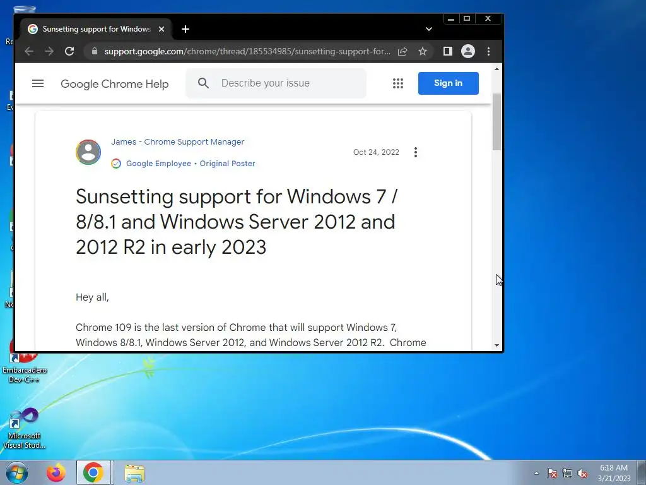Reload the page with the refresh icon
The width and height of the screenshot is (646, 485).
69,51
